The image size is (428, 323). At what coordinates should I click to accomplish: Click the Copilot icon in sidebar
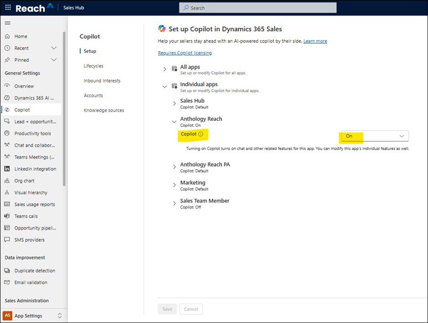tap(7, 109)
